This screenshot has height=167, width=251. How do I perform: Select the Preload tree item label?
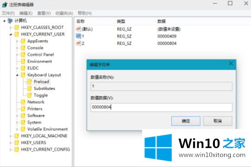click(x=42, y=82)
